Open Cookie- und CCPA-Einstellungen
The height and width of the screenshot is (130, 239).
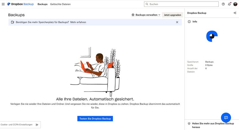pyautogui.click(x=16, y=125)
